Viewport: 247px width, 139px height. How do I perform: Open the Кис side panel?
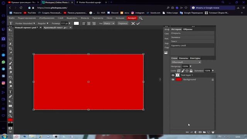coord(166,39)
